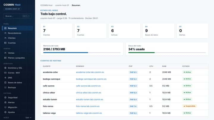Image resolution: width=214 pixels, height=120 pixels.
Task: Select the Alertas count card
Action: click(x=193, y=31)
